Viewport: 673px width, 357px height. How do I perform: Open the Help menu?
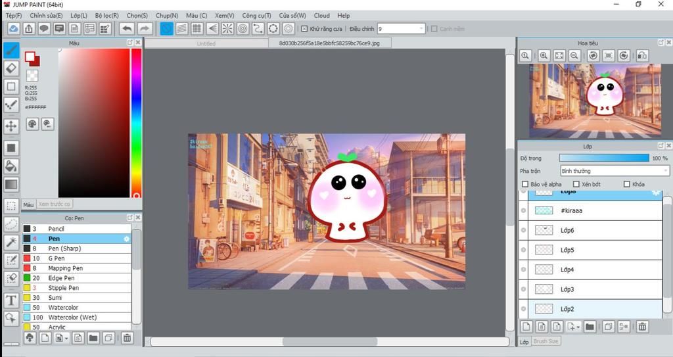tap(343, 16)
